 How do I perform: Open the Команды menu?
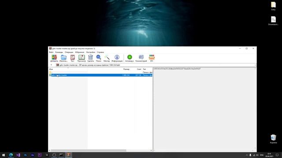point(59,52)
